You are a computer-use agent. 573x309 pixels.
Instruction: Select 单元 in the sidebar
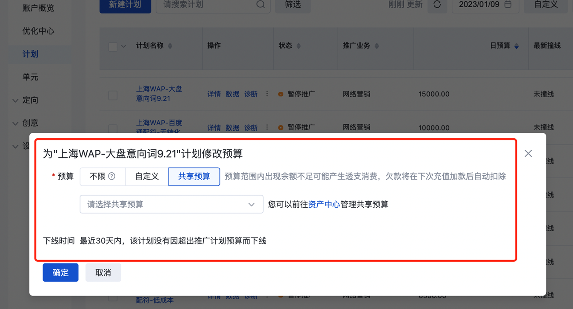[x=30, y=77]
